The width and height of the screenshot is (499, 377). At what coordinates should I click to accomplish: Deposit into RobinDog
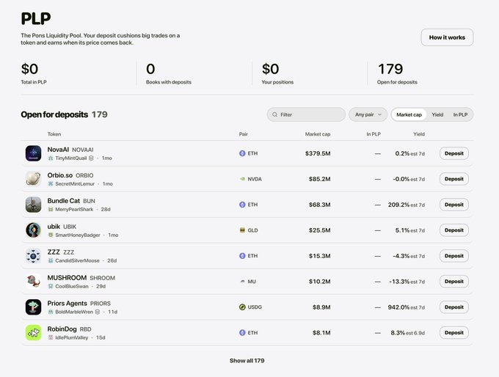point(454,332)
